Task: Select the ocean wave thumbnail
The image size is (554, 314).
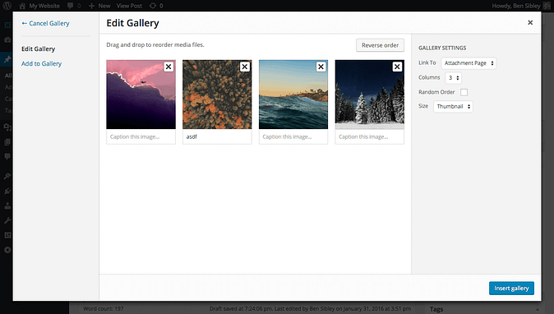Action: tap(293, 95)
